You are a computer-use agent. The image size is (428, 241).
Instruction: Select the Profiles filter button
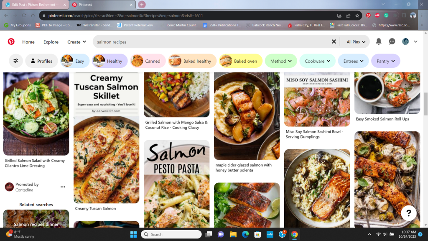(42, 61)
